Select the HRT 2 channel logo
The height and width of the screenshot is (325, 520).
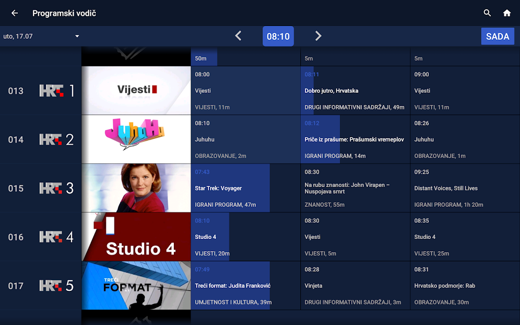[x=56, y=139]
